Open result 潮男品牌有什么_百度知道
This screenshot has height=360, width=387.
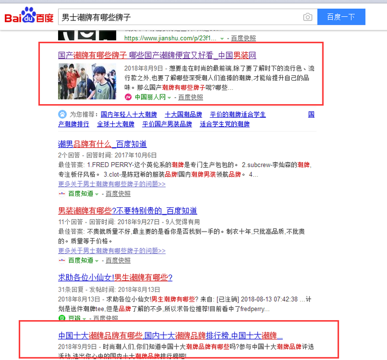tap(103, 144)
